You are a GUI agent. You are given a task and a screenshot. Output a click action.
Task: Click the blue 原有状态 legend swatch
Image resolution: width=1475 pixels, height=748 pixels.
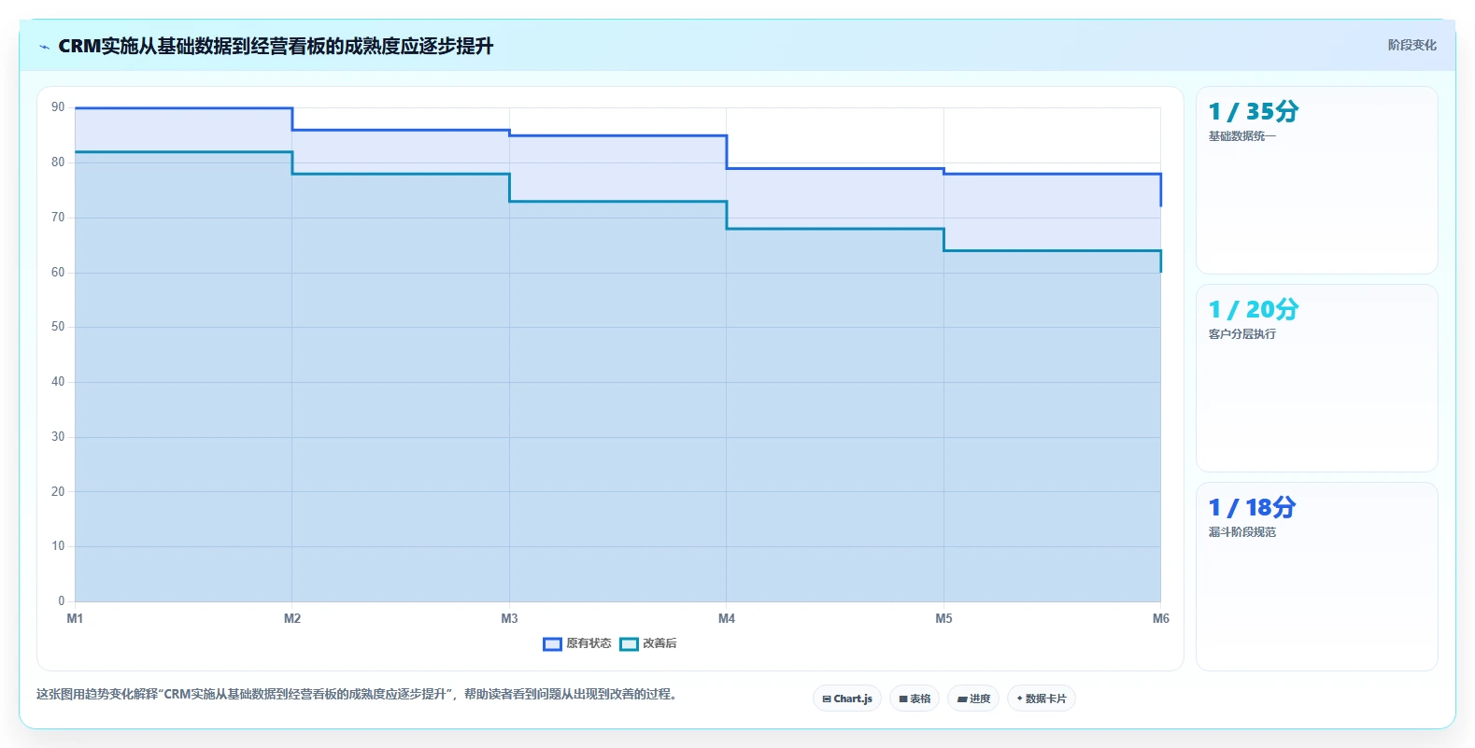(x=552, y=643)
